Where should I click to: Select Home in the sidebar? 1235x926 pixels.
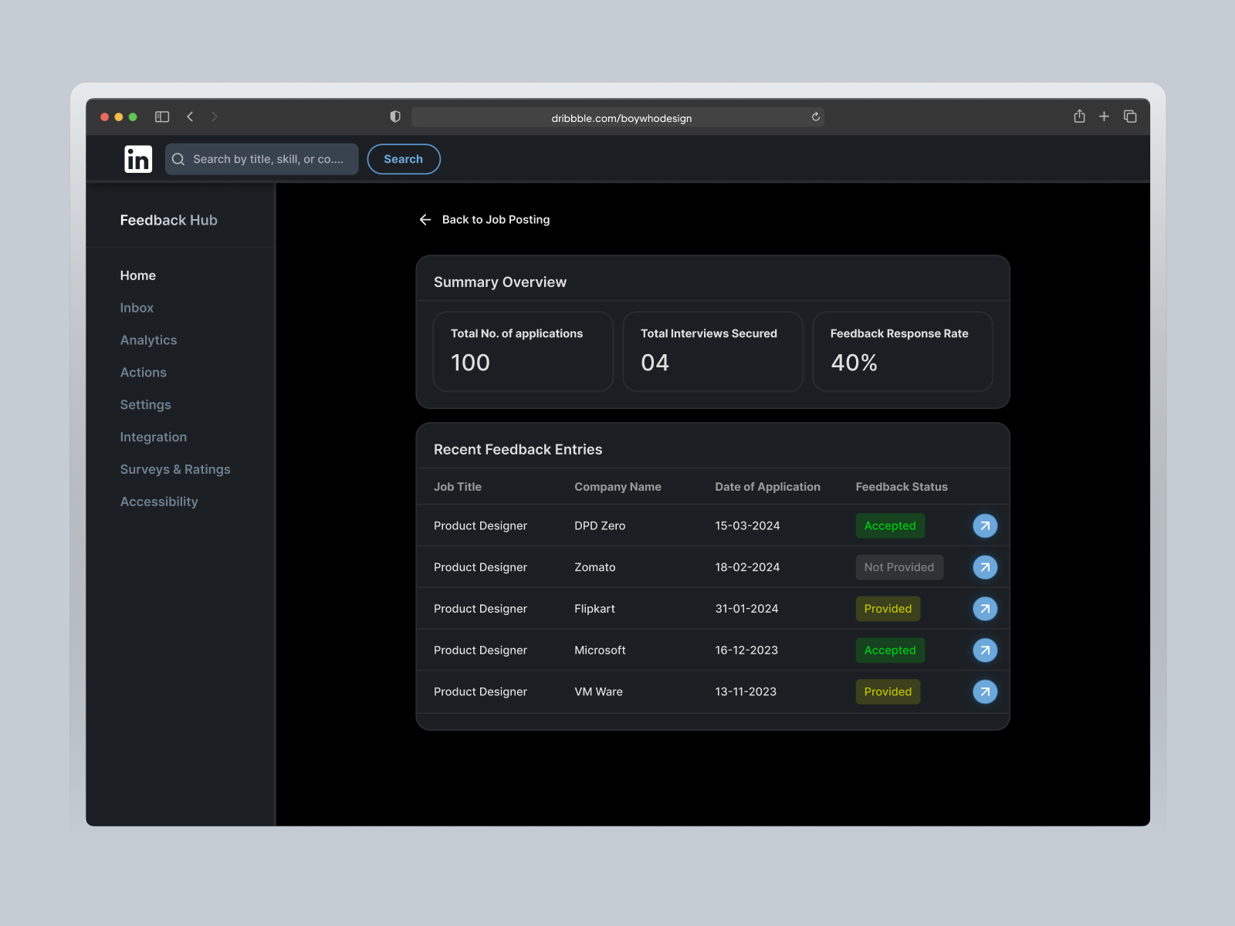coord(138,275)
